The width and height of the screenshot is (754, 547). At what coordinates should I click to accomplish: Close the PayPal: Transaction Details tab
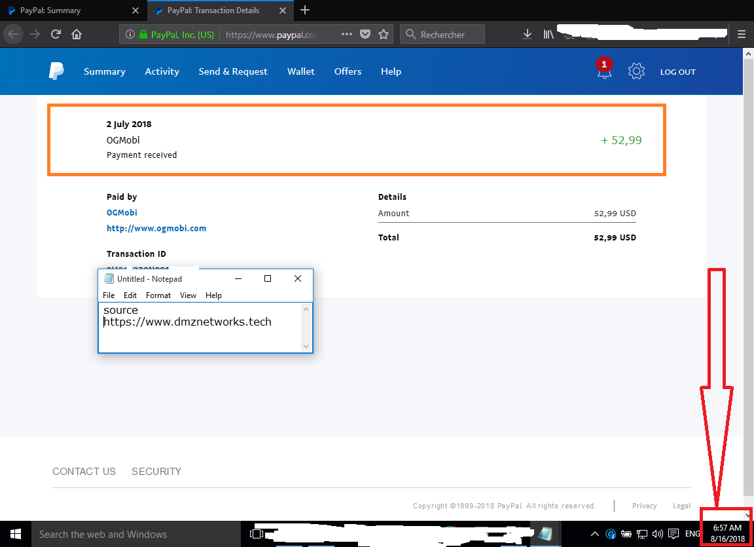283,10
